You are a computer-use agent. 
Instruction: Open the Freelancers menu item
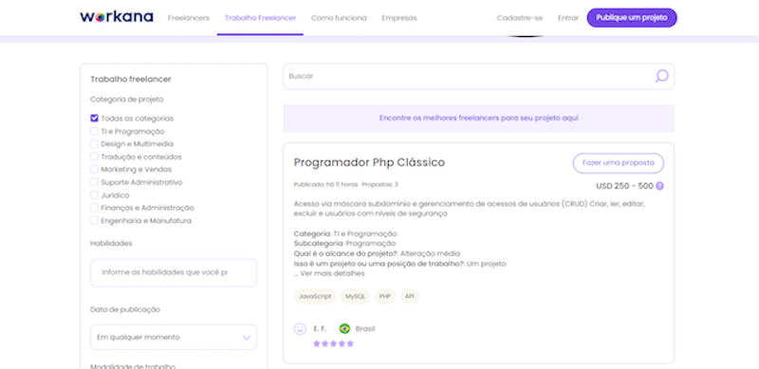point(188,18)
